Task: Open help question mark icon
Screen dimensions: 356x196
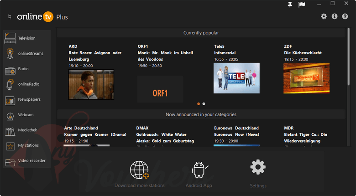Action: coord(345,16)
